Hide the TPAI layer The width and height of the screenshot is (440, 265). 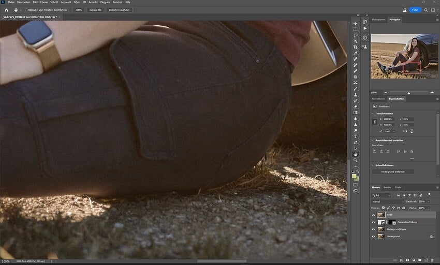[x=373, y=215]
